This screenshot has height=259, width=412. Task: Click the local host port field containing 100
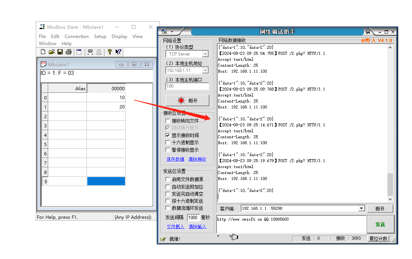(x=187, y=86)
